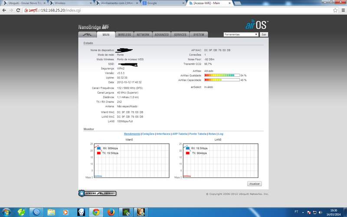Switch to the SYSTEM tab
This screenshot has width=347, height=217.
[x=199, y=35]
